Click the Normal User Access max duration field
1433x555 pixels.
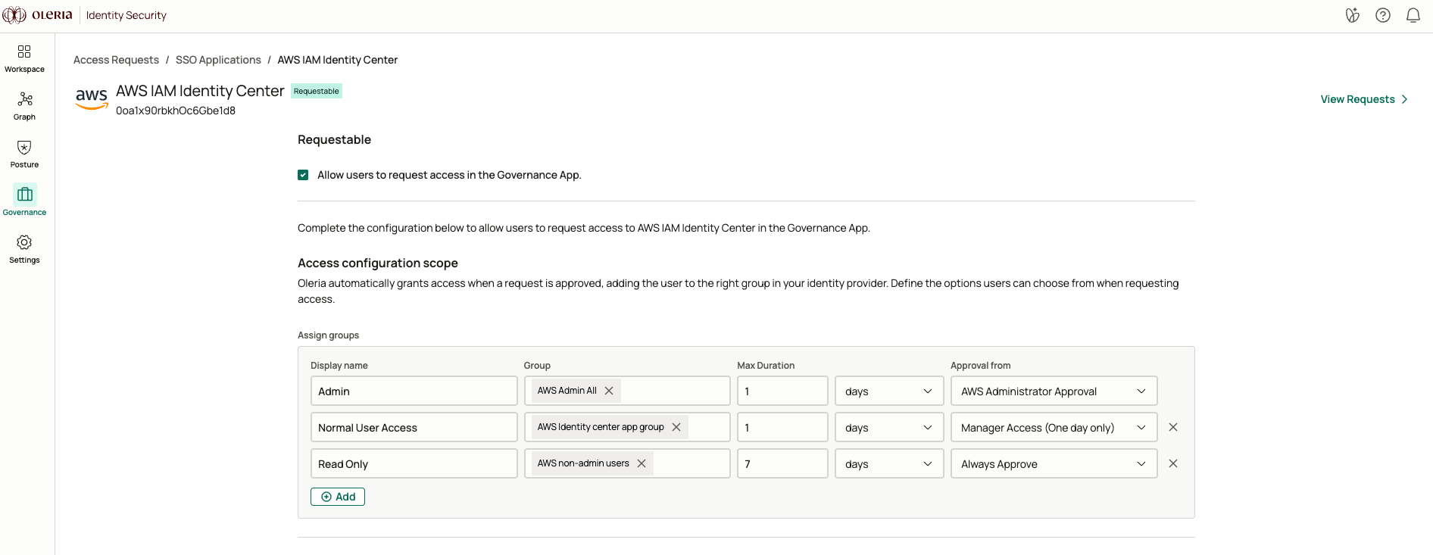(782, 427)
